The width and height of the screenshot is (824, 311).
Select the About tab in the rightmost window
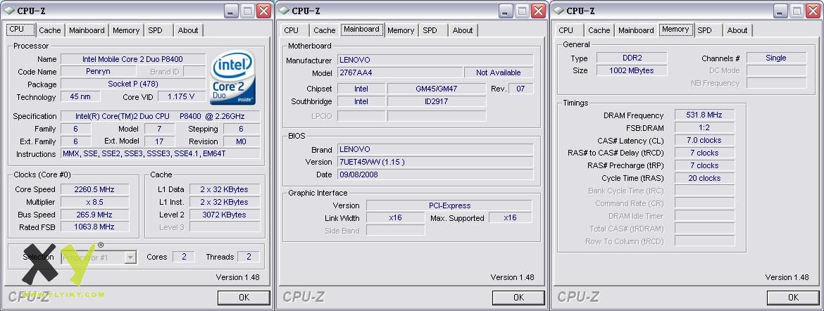pyautogui.click(x=737, y=30)
